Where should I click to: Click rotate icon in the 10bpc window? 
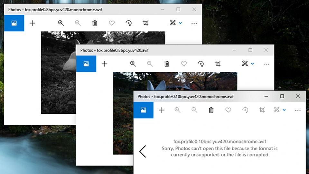[x=245, y=110]
